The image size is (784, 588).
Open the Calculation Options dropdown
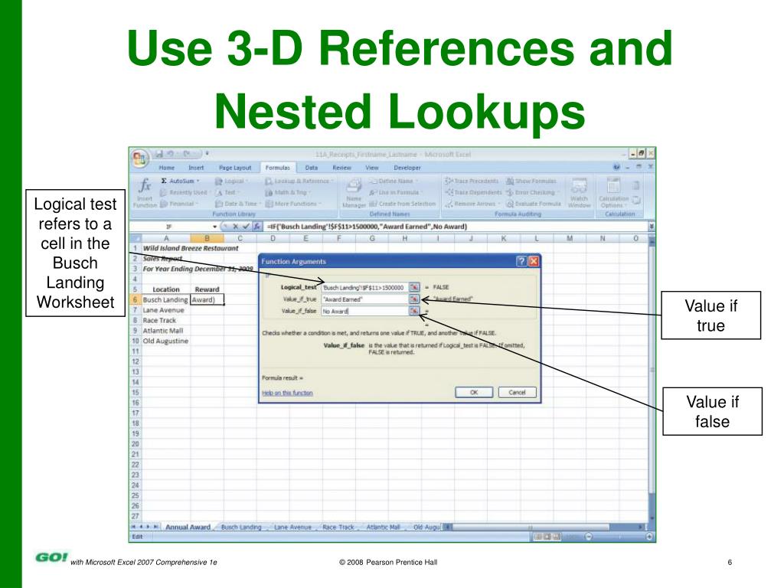613,193
